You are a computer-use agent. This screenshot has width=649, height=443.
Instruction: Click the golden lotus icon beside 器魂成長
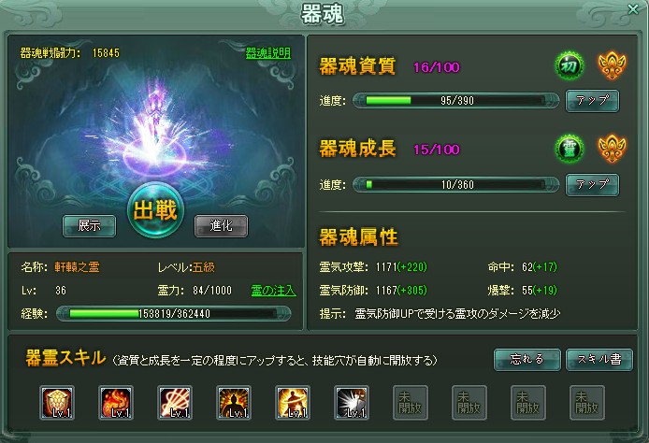[613, 148]
